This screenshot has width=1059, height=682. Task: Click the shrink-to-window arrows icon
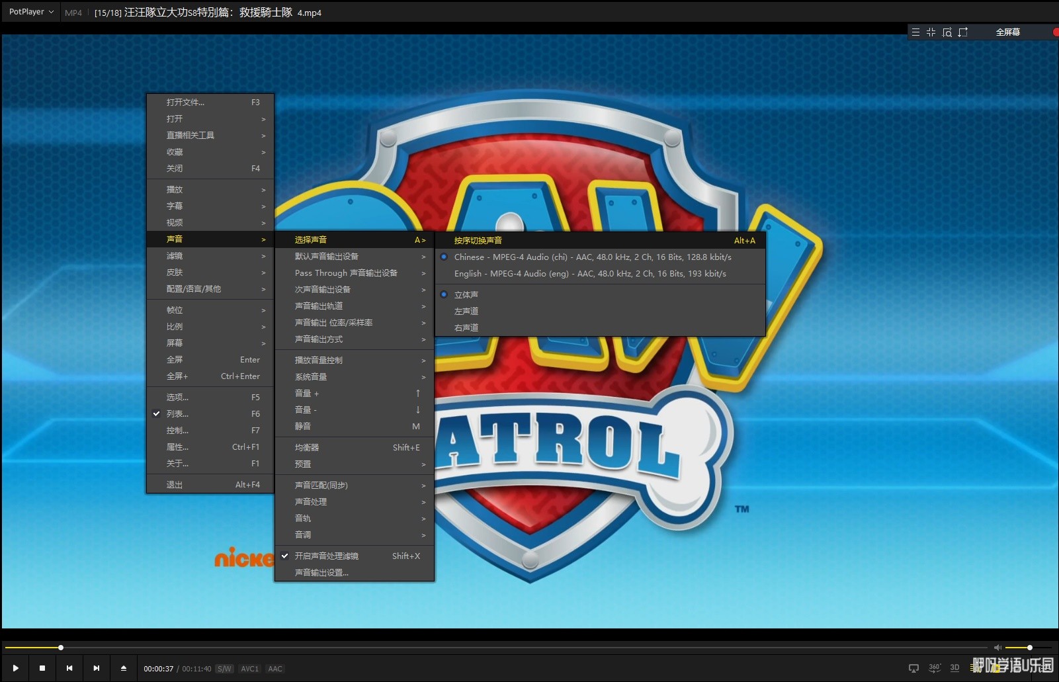click(931, 32)
